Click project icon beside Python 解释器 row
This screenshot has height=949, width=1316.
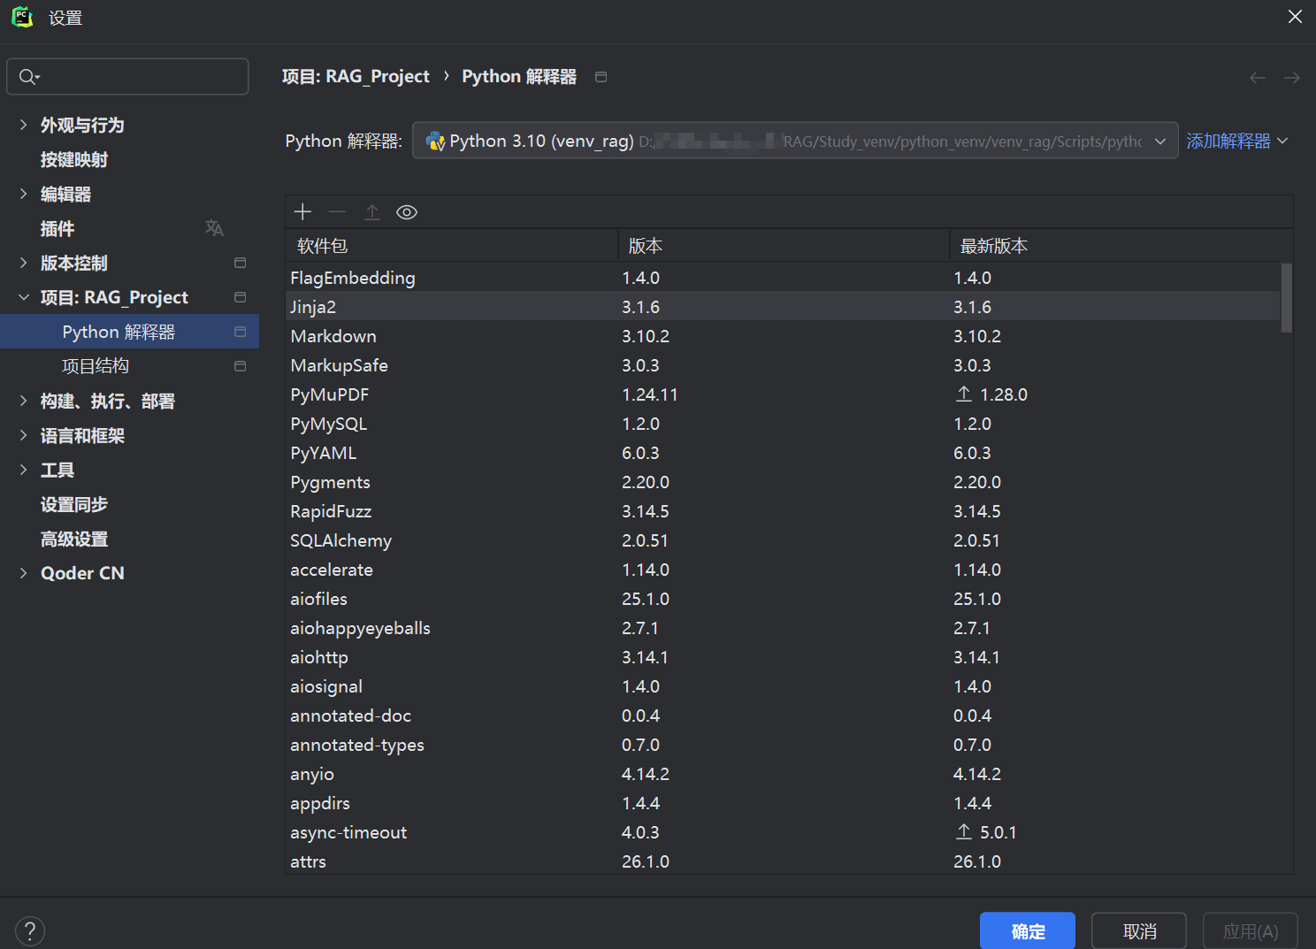coord(240,332)
